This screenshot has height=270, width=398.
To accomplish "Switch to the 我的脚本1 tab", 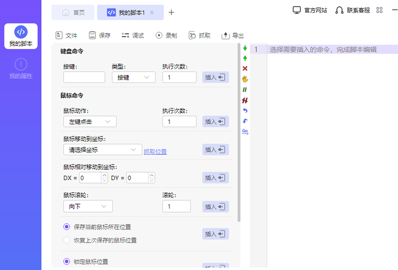I will pyautogui.click(x=130, y=12).
